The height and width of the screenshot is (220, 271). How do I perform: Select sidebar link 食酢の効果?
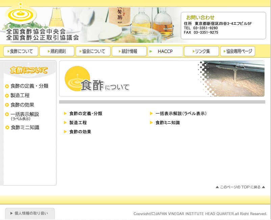click(x=22, y=105)
